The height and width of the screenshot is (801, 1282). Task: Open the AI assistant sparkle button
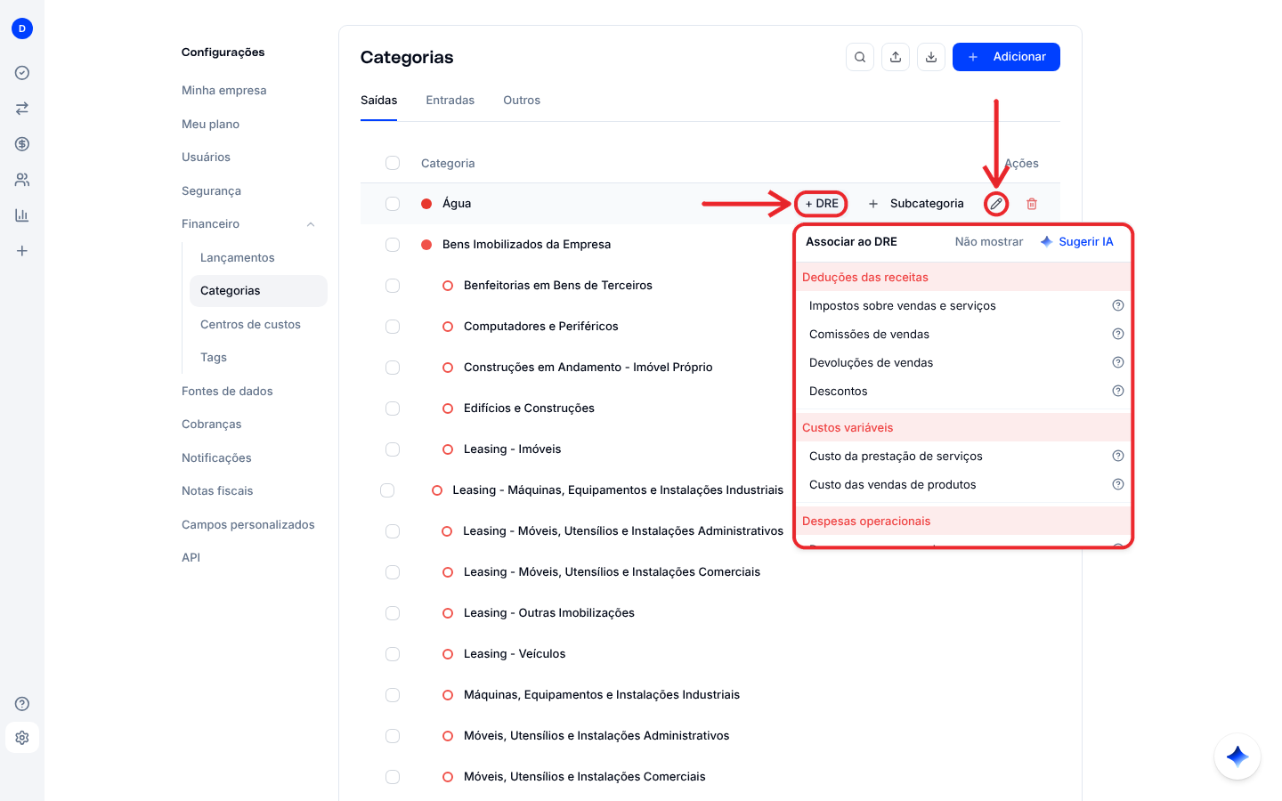(1237, 756)
